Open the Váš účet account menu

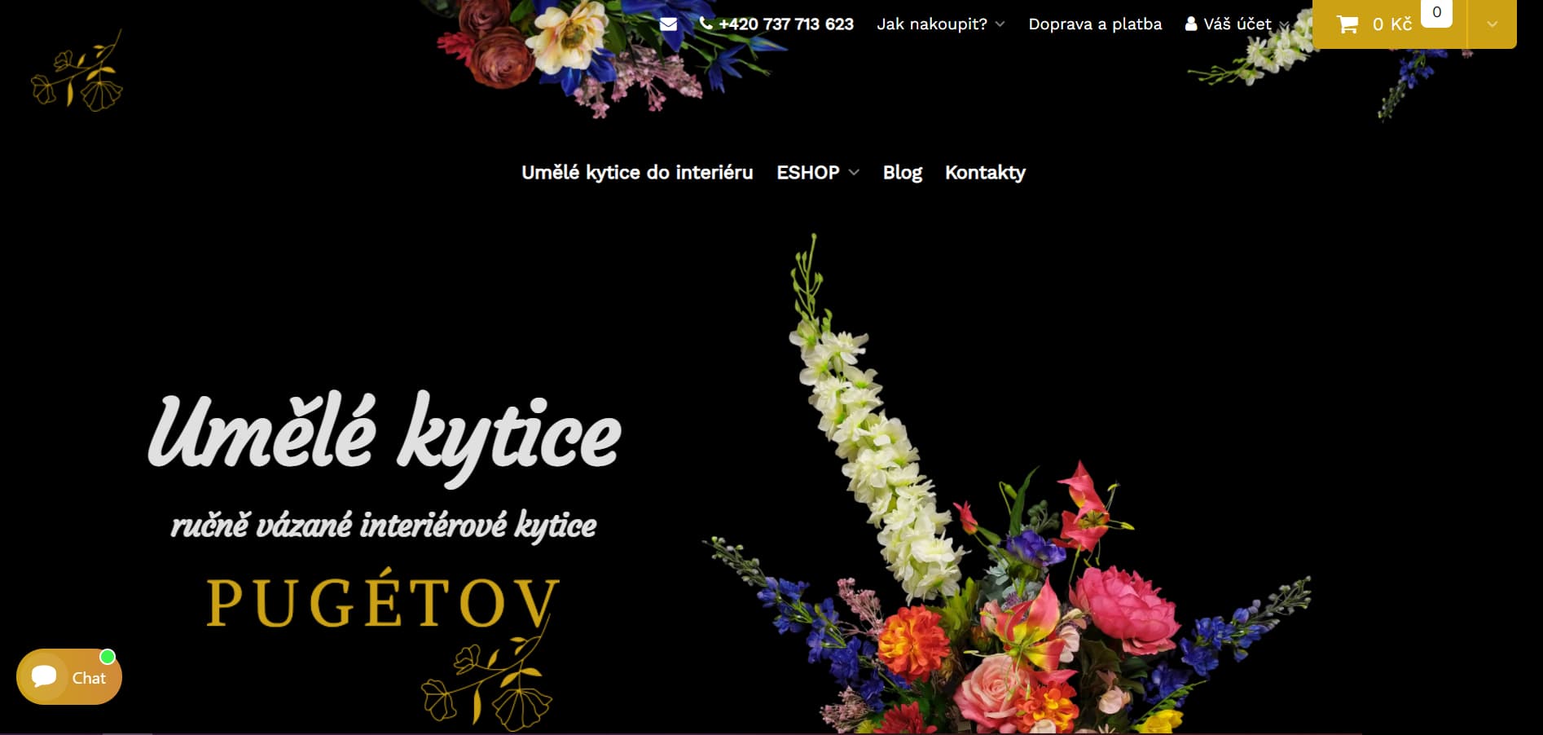tap(1237, 24)
